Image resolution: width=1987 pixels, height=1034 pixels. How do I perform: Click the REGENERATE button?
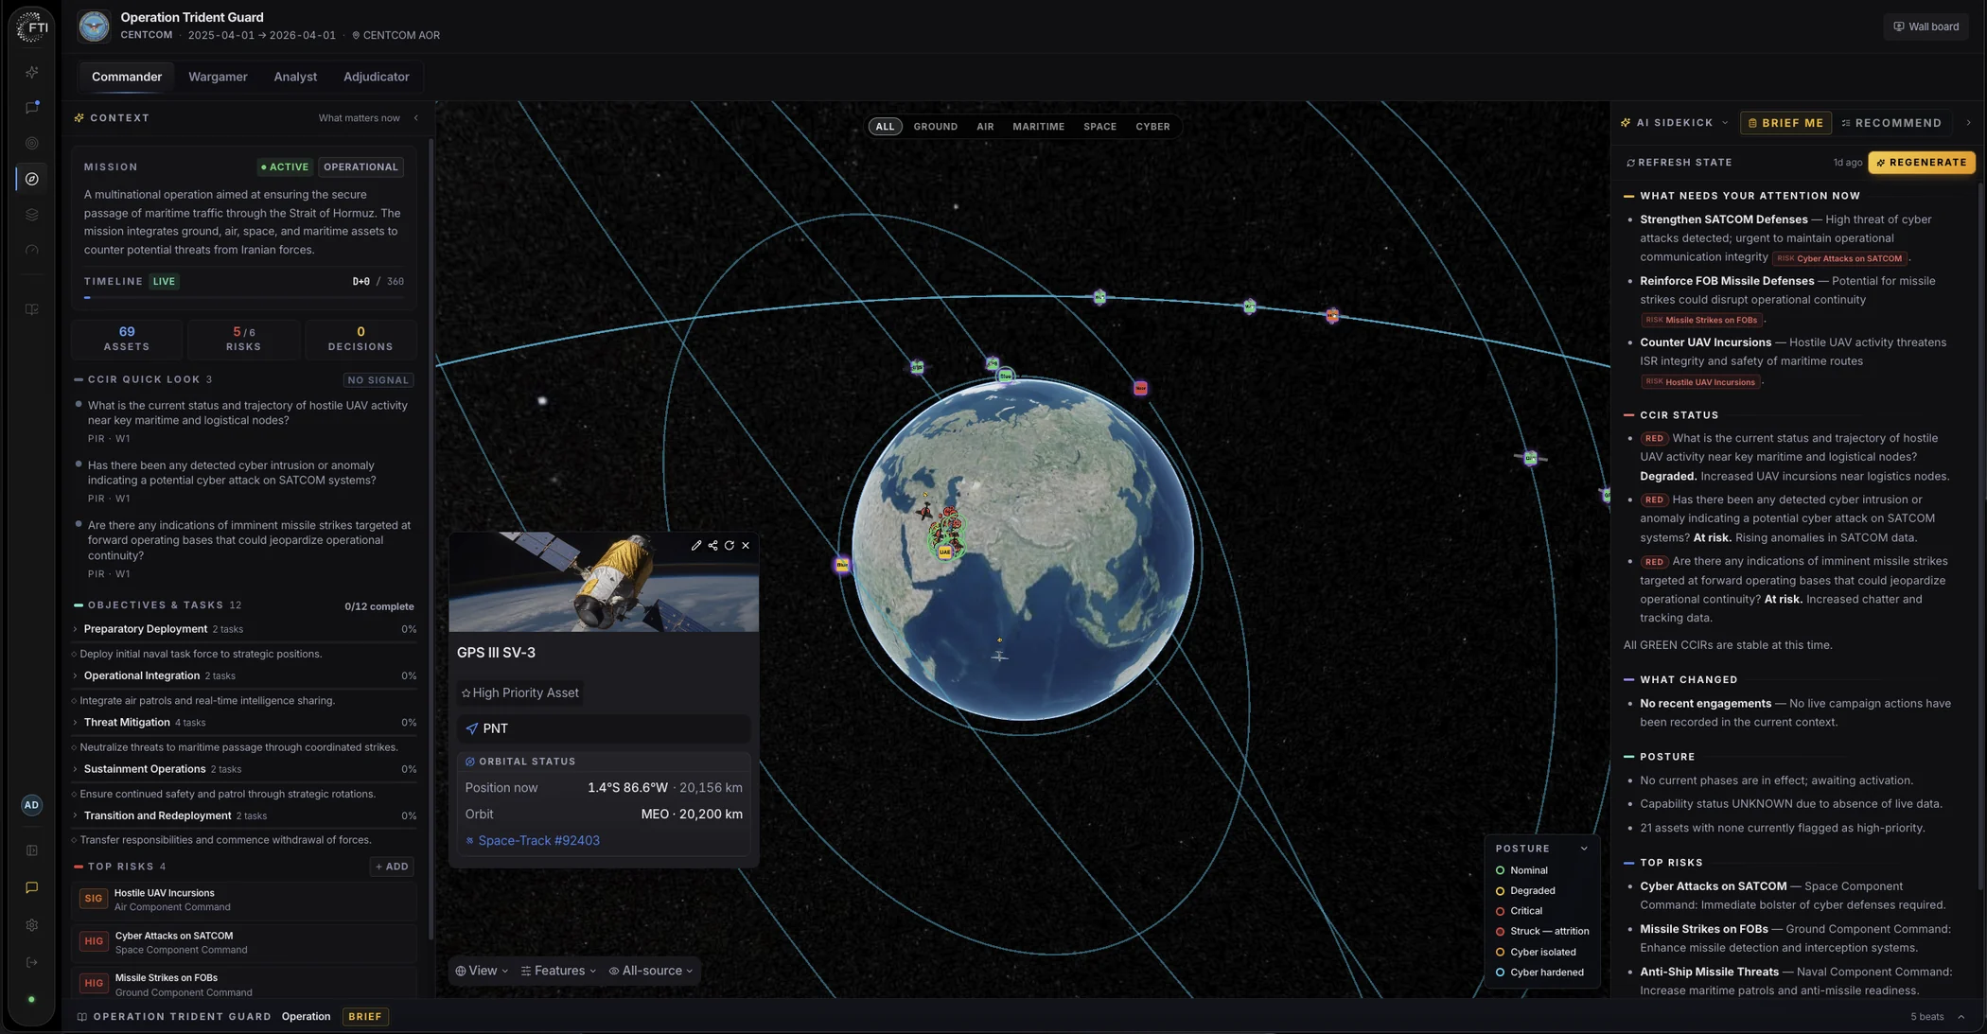1921,163
